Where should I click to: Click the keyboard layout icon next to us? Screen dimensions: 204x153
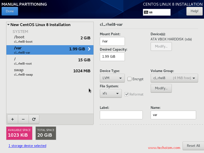[x=146, y=12]
